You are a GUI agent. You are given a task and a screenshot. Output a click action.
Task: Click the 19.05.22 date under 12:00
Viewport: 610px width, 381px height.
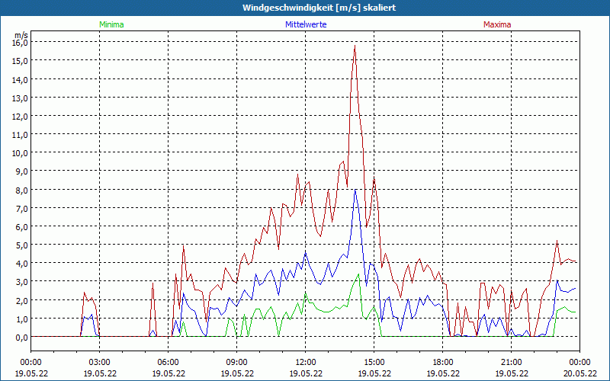tap(306, 373)
